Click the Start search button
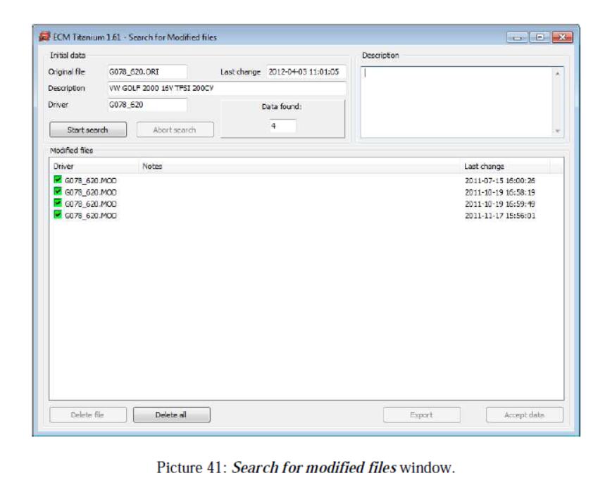 point(88,130)
